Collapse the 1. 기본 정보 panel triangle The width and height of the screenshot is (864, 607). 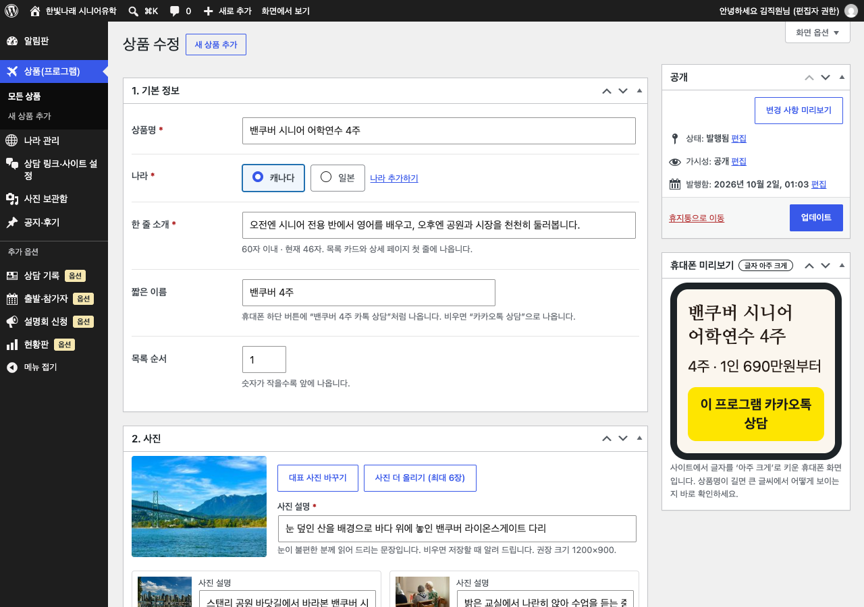(x=639, y=90)
